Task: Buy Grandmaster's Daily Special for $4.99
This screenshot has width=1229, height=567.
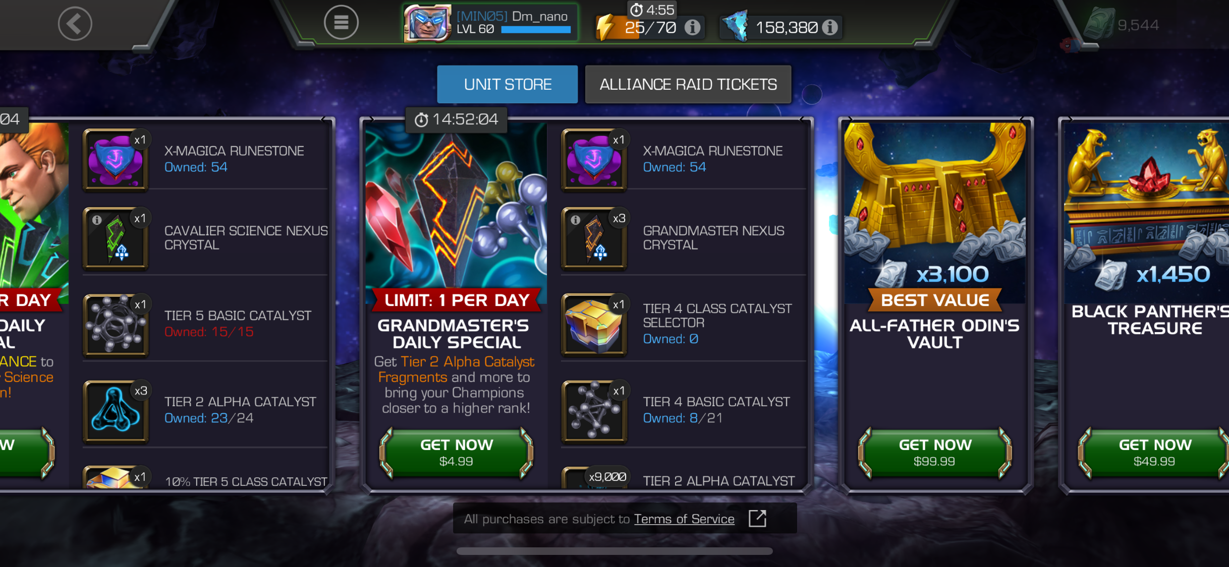Action: pyautogui.click(x=456, y=452)
